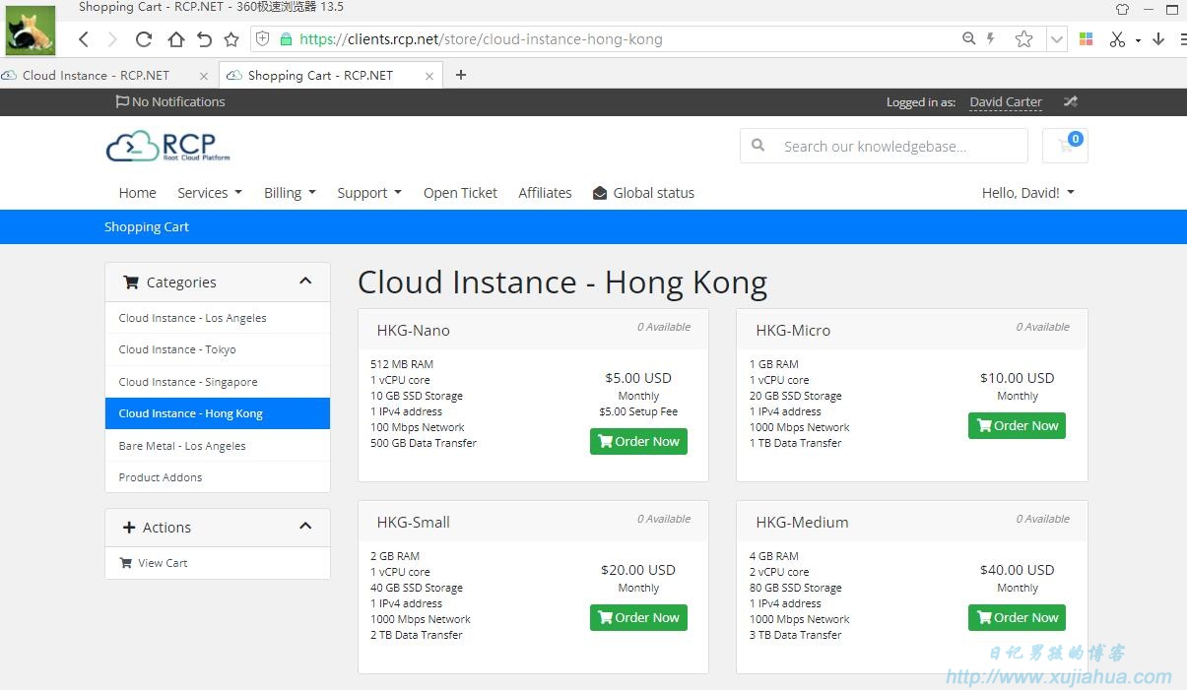The height and width of the screenshot is (690, 1187).
Task: Click the David Carter account link
Action: 1006,101
